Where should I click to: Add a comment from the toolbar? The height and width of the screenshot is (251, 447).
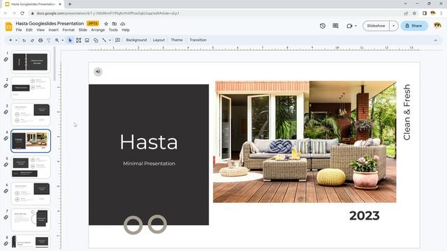(x=117, y=40)
